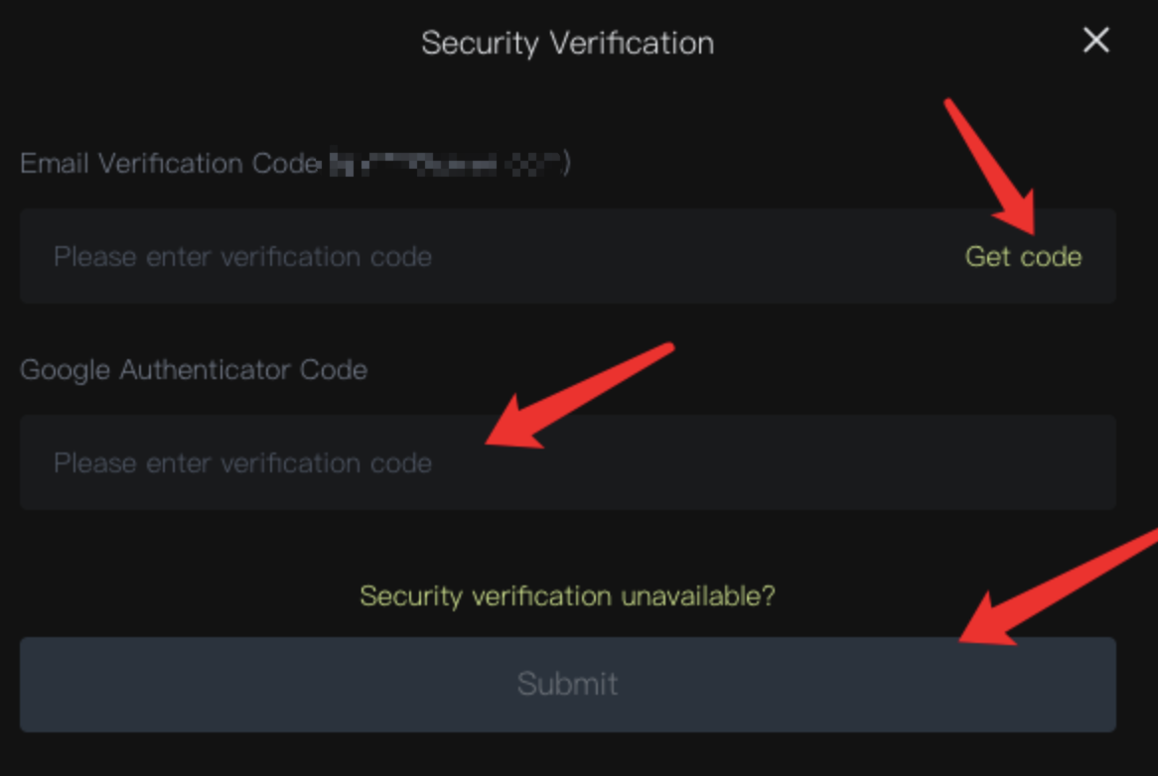
Task: Click the Email Verification Code label
Action: point(169,164)
